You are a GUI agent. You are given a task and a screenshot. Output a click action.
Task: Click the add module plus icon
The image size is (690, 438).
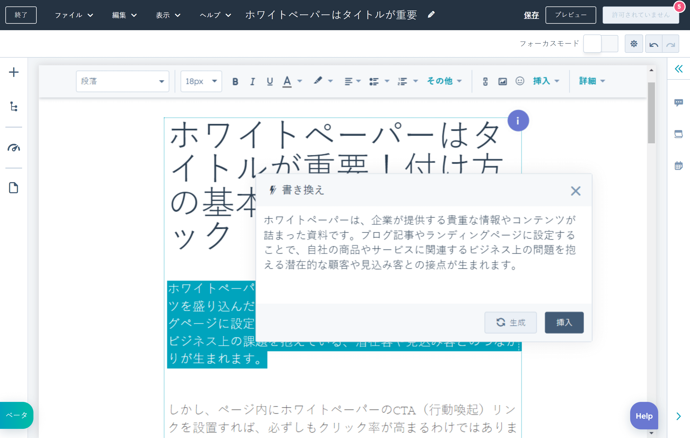[x=13, y=72]
